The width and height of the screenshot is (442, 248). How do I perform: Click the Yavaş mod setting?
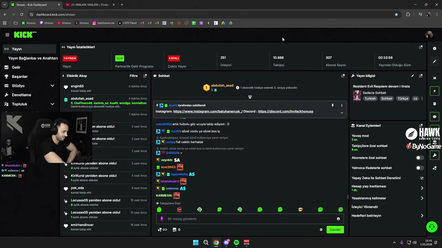pos(360,137)
